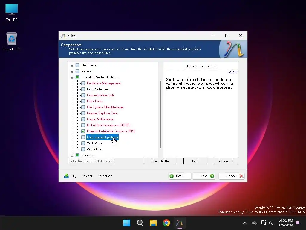Toggle the Operating System Options checkbox
Image resolution: width=306 pixels, height=230 pixels.
[77, 77]
